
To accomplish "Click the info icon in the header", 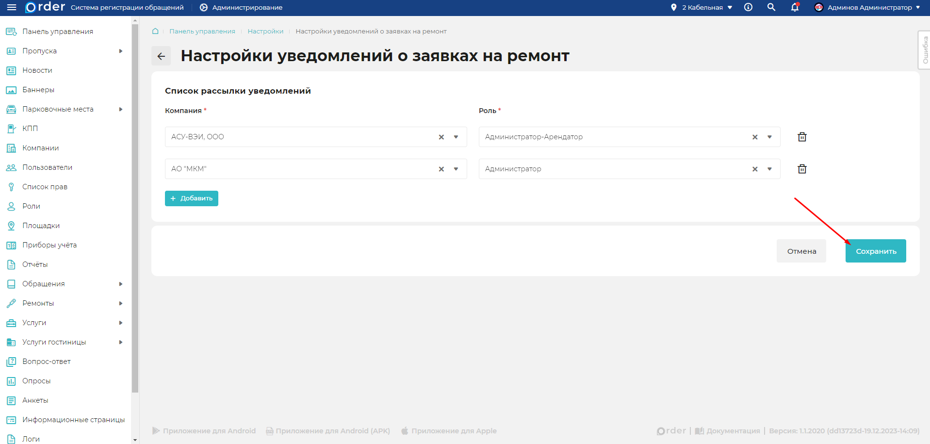I will coord(748,7).
